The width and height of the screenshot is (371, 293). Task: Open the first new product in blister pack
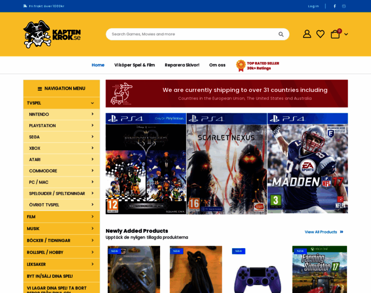(x=134, y=270)
